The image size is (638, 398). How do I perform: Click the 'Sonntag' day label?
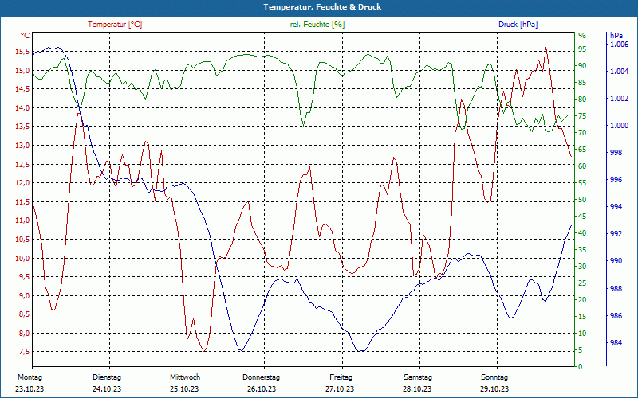494,377
